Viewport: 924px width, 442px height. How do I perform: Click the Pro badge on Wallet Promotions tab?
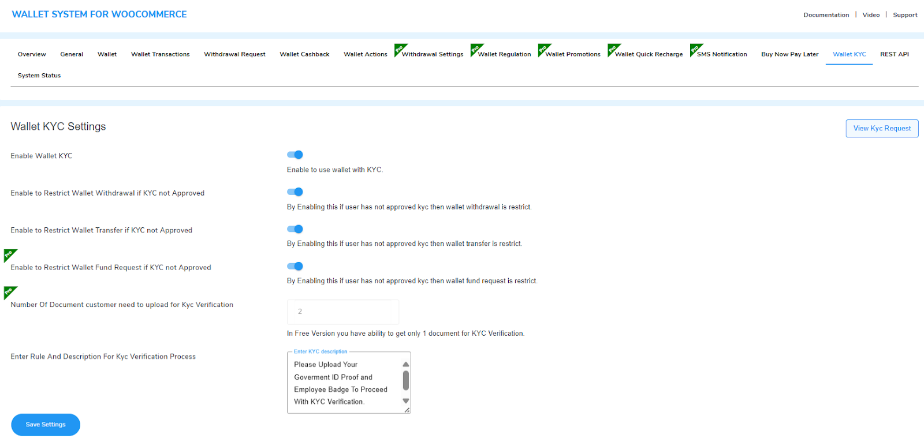pos(543,49)
